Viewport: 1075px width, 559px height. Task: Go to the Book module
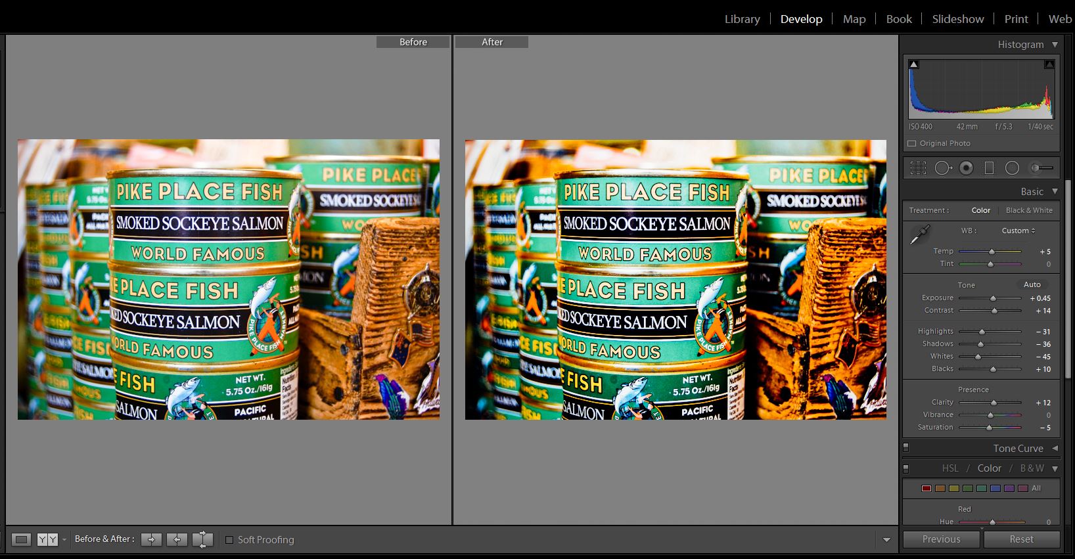pos(899,19)
